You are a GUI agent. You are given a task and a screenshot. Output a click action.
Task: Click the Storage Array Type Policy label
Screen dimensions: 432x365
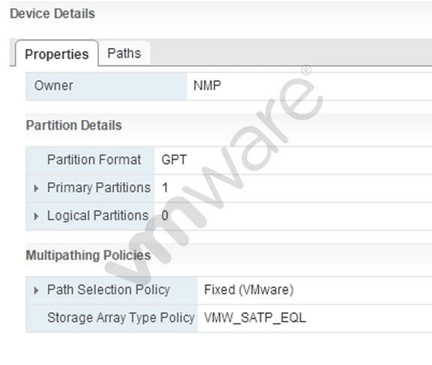(121, 318)
